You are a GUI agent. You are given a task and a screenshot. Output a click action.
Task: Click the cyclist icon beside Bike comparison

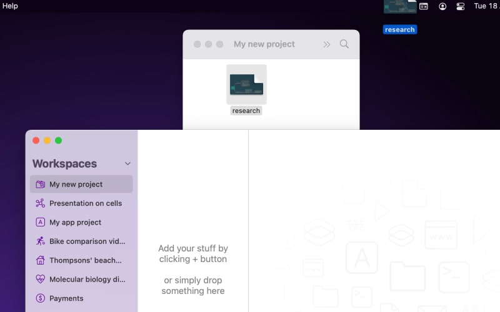[40, 241]
